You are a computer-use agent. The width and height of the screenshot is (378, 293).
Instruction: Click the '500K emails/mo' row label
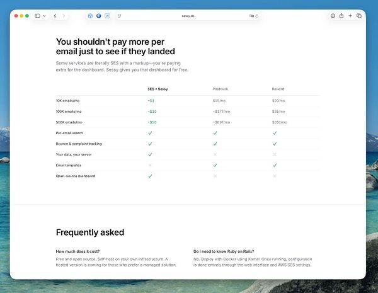tap(69, 122)
